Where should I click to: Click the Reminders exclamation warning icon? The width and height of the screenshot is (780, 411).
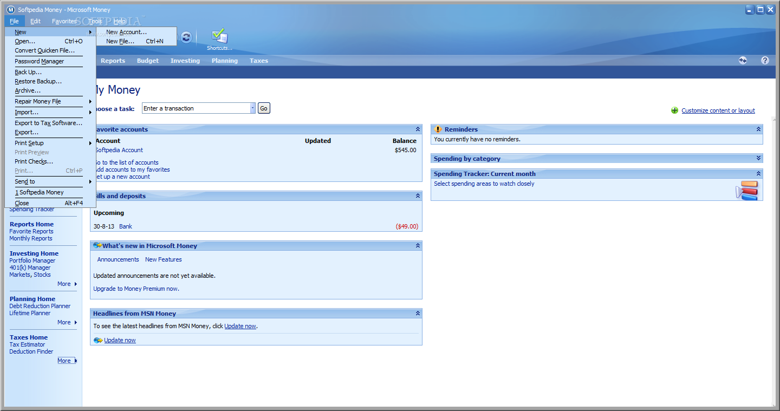[438, 129]
